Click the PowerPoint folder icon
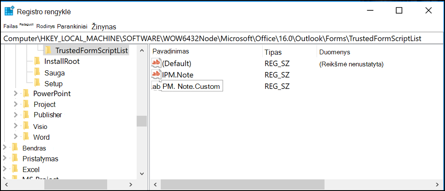This screenshot has width=445, height=191. (x=26, y=94)
